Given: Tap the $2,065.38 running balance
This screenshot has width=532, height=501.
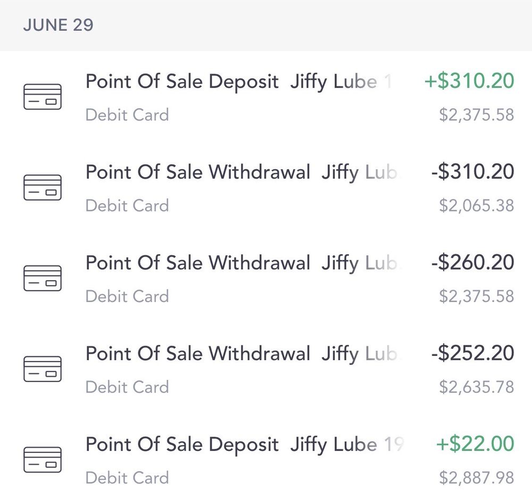Looking at the screenshot, I should pyautogui.click(x=476, y=206).
